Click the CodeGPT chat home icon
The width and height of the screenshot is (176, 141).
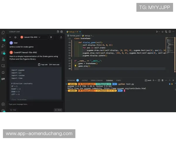15,37
